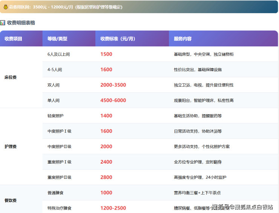Click the 等级/类型 column header
The height and width of the screenshot is (213, 279).
coord(57,39)
